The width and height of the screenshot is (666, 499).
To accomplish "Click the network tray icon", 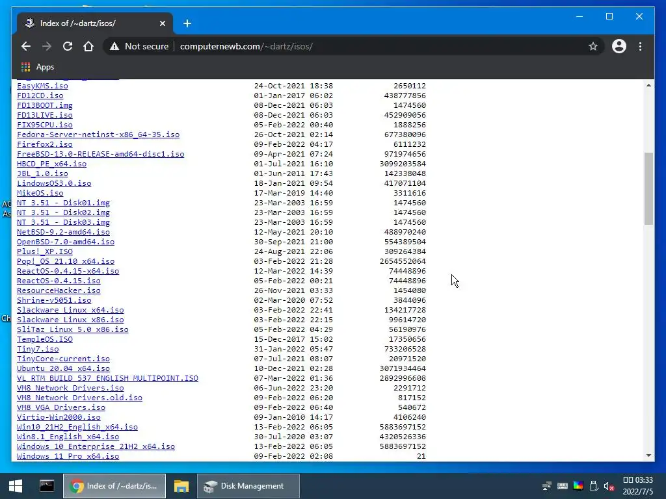I will point(547,486).
